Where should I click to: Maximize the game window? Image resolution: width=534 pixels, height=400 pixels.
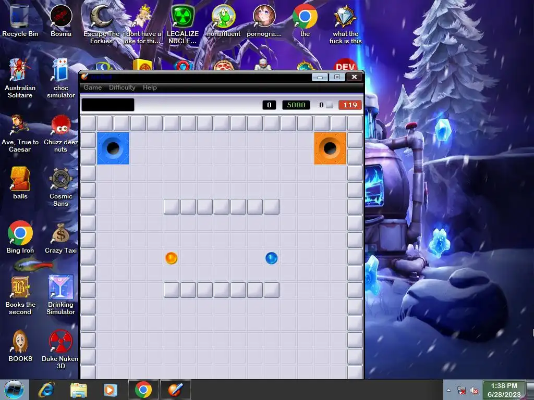337,77
